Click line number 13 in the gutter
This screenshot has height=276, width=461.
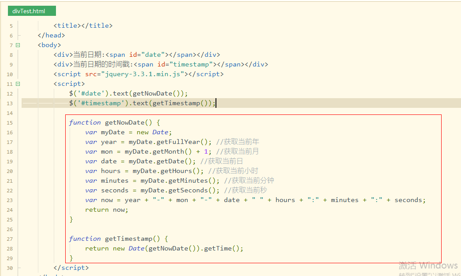click(x=10, y=103)
